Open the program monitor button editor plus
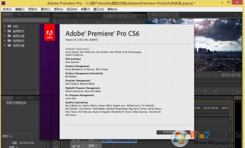This screenshot has height=148, width=245. (237, 92)
